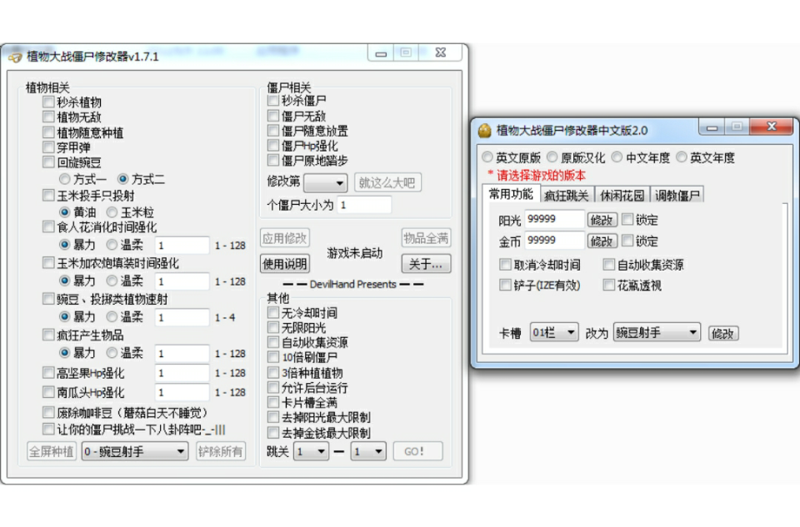Check 僵尸原地踏步 box
This screenshot has height=527, width=800.
pyautogui.click(x=273, y=160)
